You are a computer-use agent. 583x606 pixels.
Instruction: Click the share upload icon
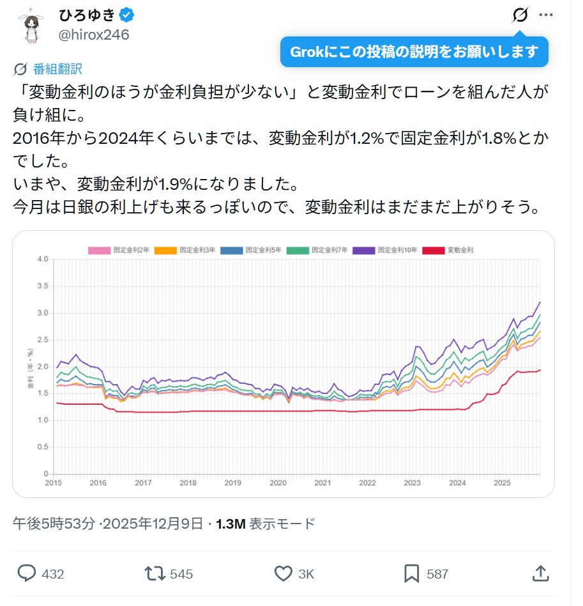[540, 573]
